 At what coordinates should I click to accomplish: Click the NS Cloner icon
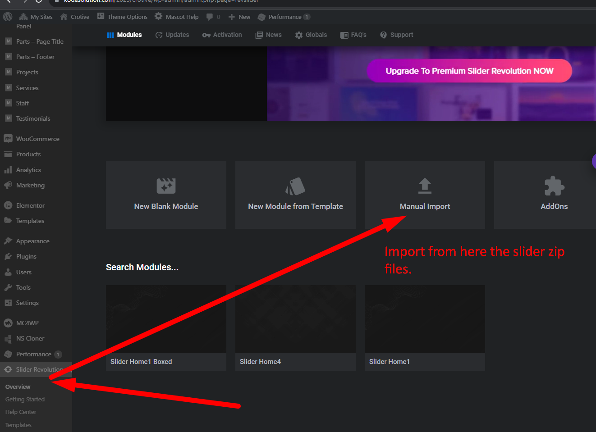(8, 338)
